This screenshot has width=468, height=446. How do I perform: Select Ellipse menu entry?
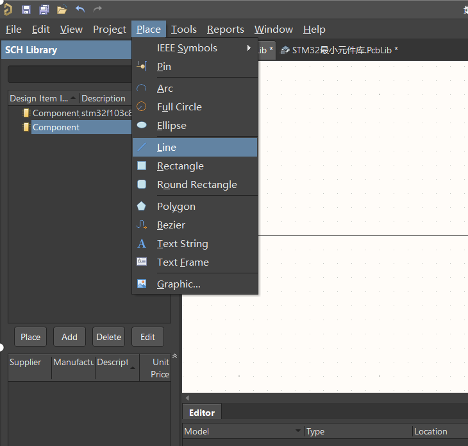tap(195, 126)
